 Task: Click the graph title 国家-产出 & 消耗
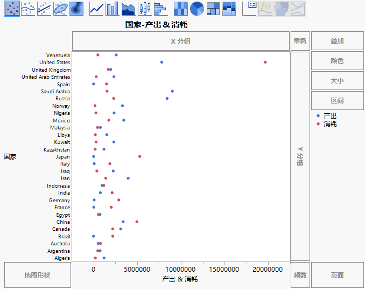pyautogui.click(x=157, y=25)
